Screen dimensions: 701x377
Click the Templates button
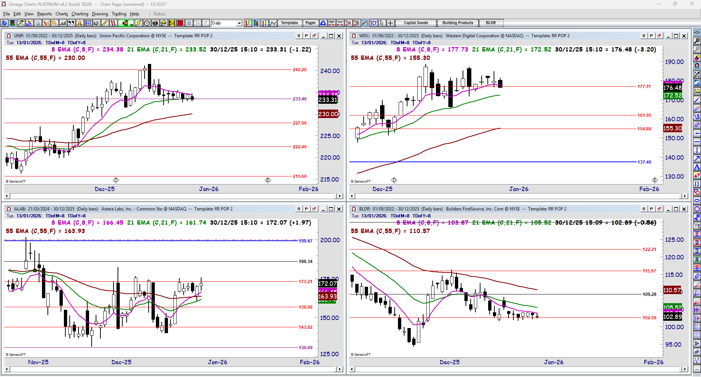click(290, 23)
